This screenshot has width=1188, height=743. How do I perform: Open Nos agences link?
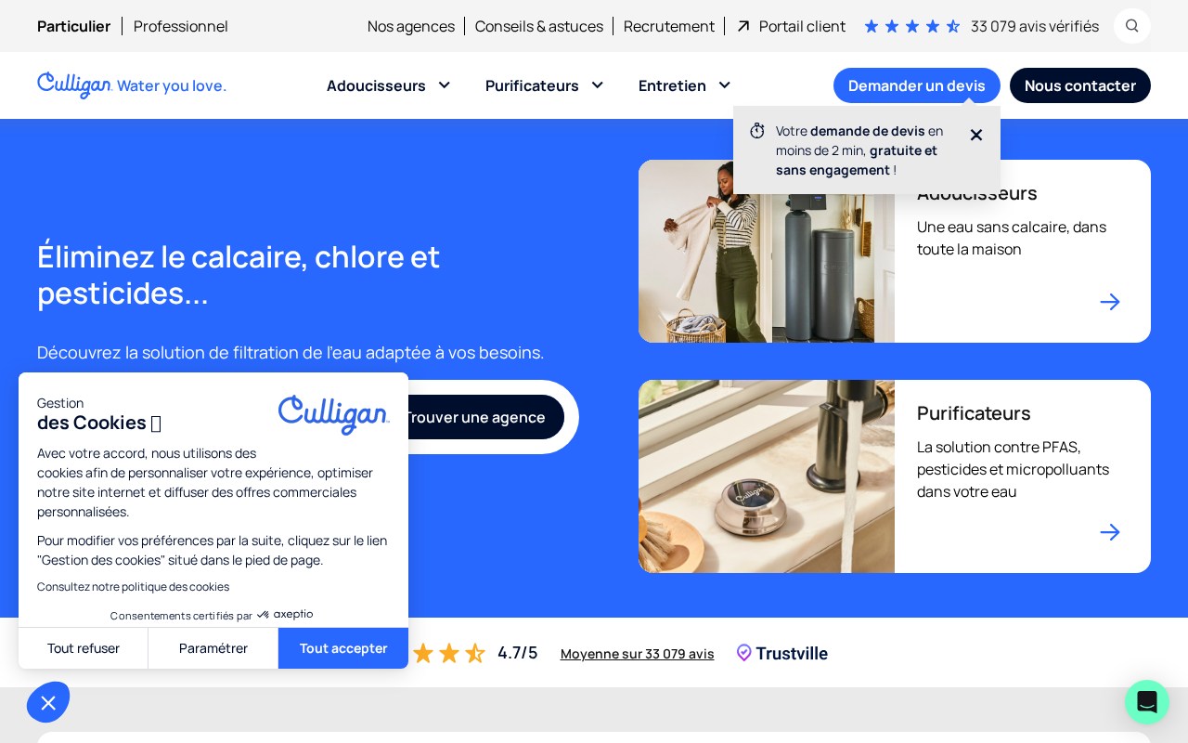[411, 26]
